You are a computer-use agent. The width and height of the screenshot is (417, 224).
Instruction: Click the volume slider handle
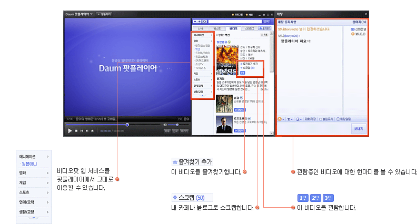pyautogui.click(x=177, y=125)
